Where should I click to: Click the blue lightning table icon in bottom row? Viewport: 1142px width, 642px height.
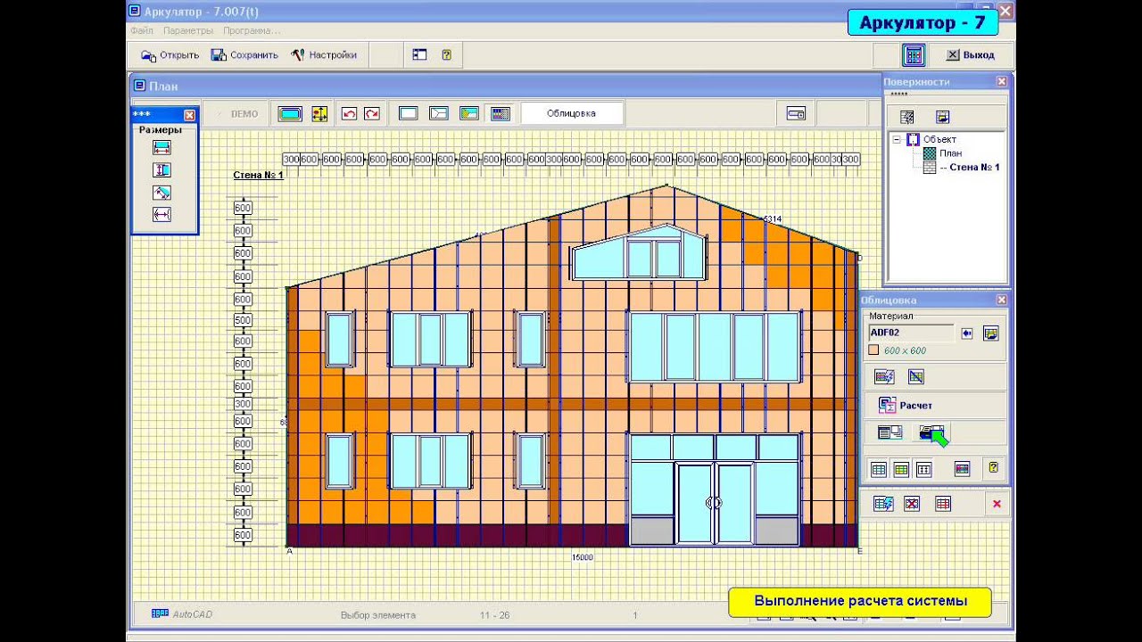click(x=883, y=504)
